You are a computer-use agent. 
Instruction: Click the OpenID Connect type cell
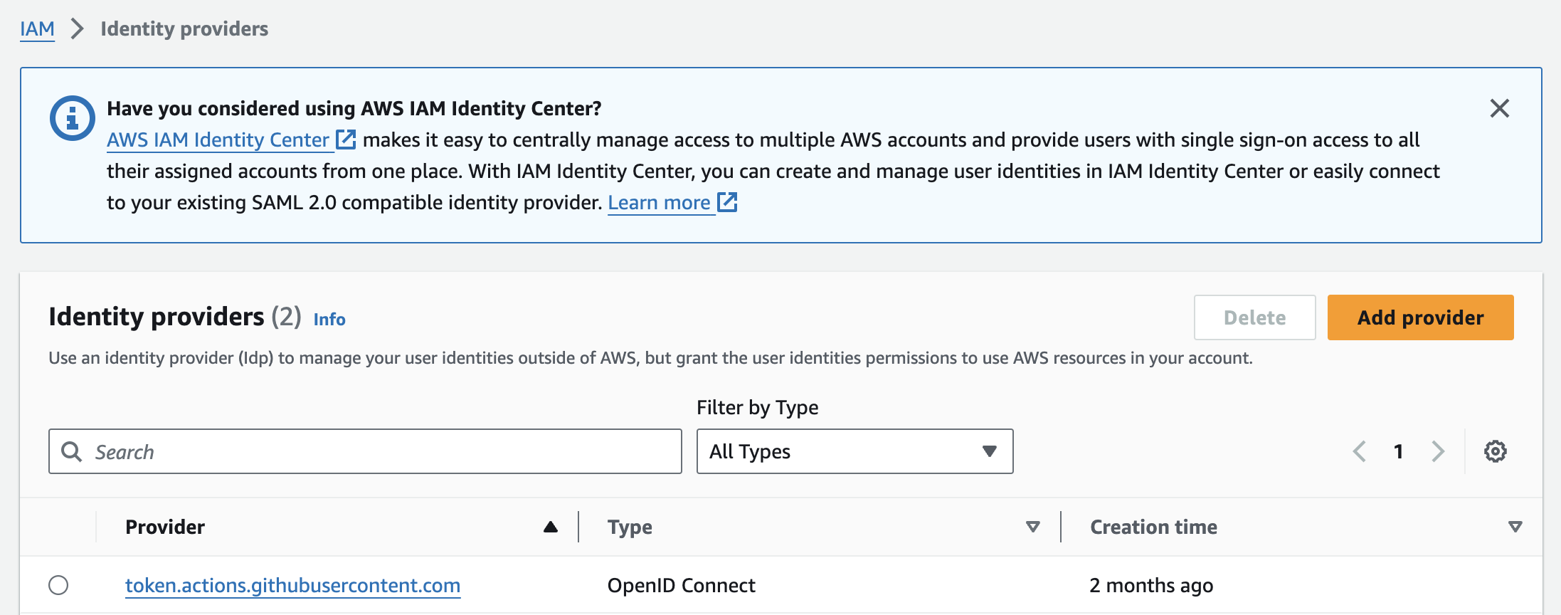[x=681, y=585]
